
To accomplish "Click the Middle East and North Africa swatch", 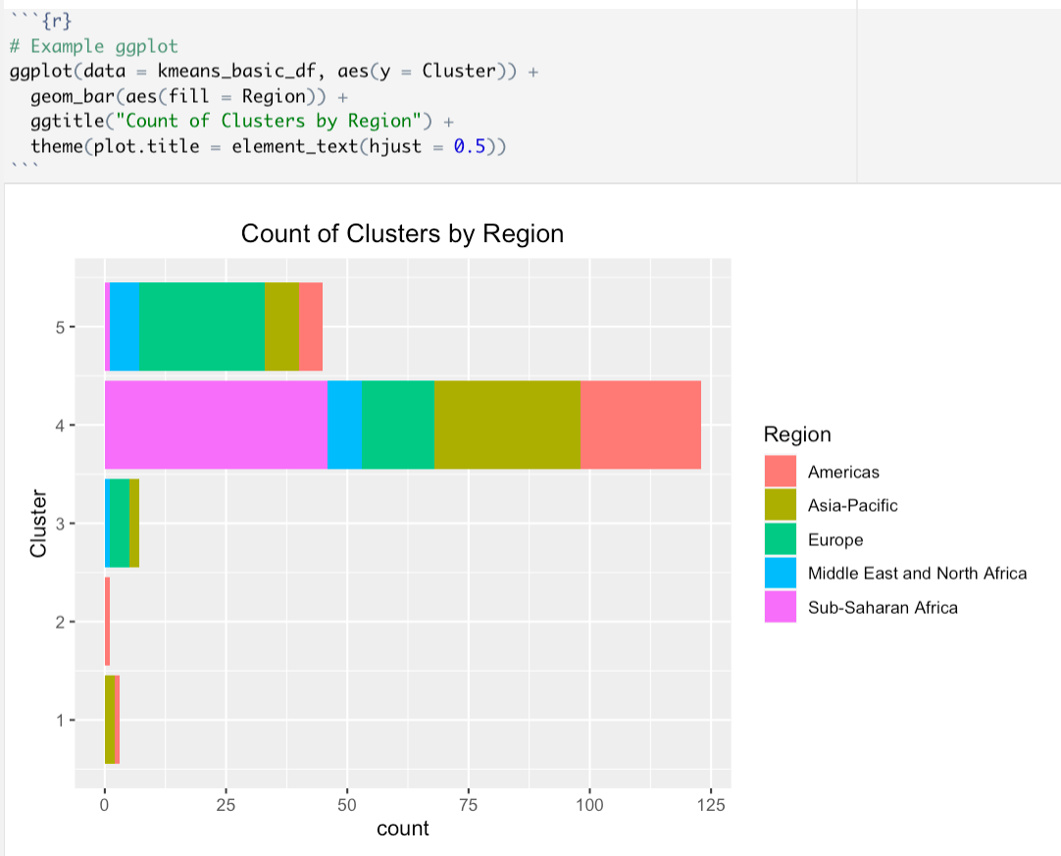I will pos(781,574).
